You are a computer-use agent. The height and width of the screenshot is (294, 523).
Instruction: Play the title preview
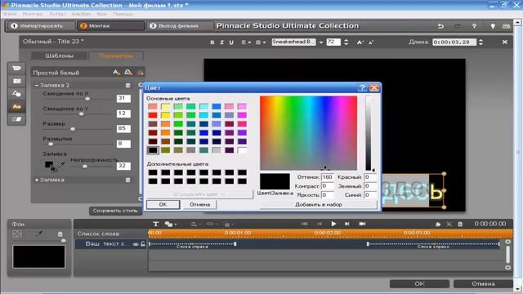333,224
